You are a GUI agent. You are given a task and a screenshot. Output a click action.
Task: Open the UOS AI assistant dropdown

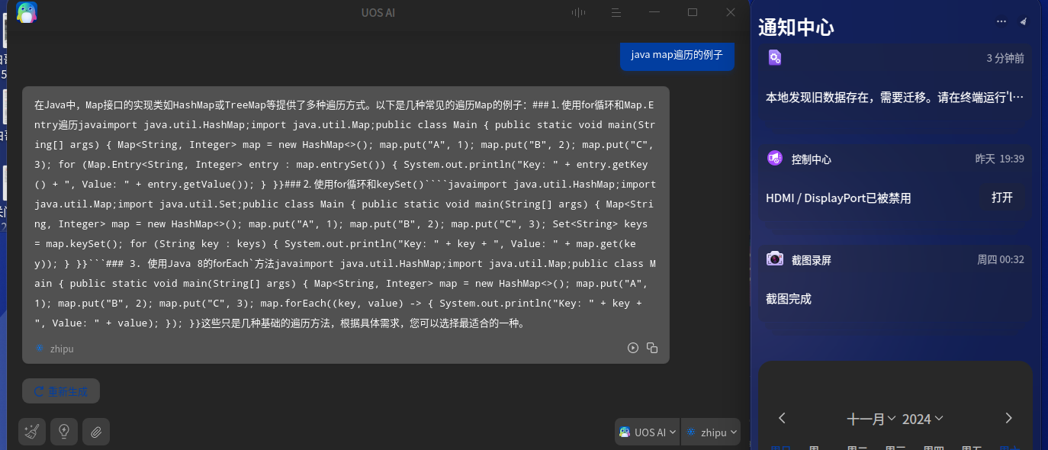point(647,432)
